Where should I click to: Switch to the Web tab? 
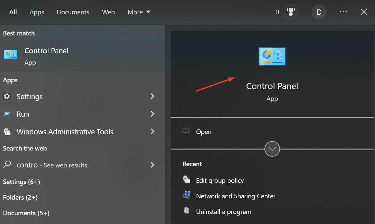click(x=108, y=12)
